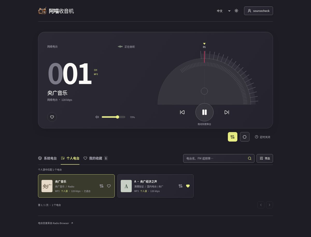Switch to the 我的收藏 tab
This screenshot has width=311, height=237.
click(x=95, y=158)
